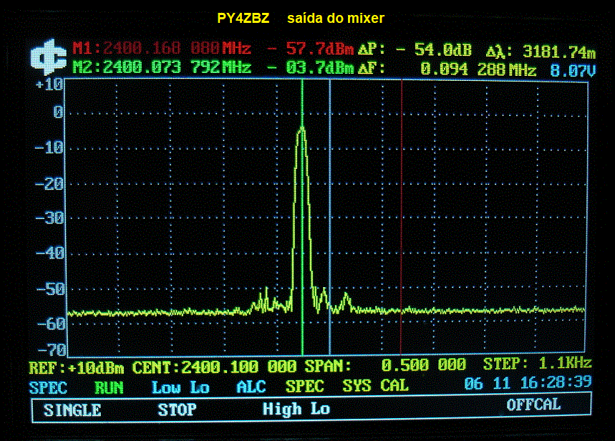The image size is (615, 441).
Task: Click the -70 axis label
Action: tap(52, 349)
